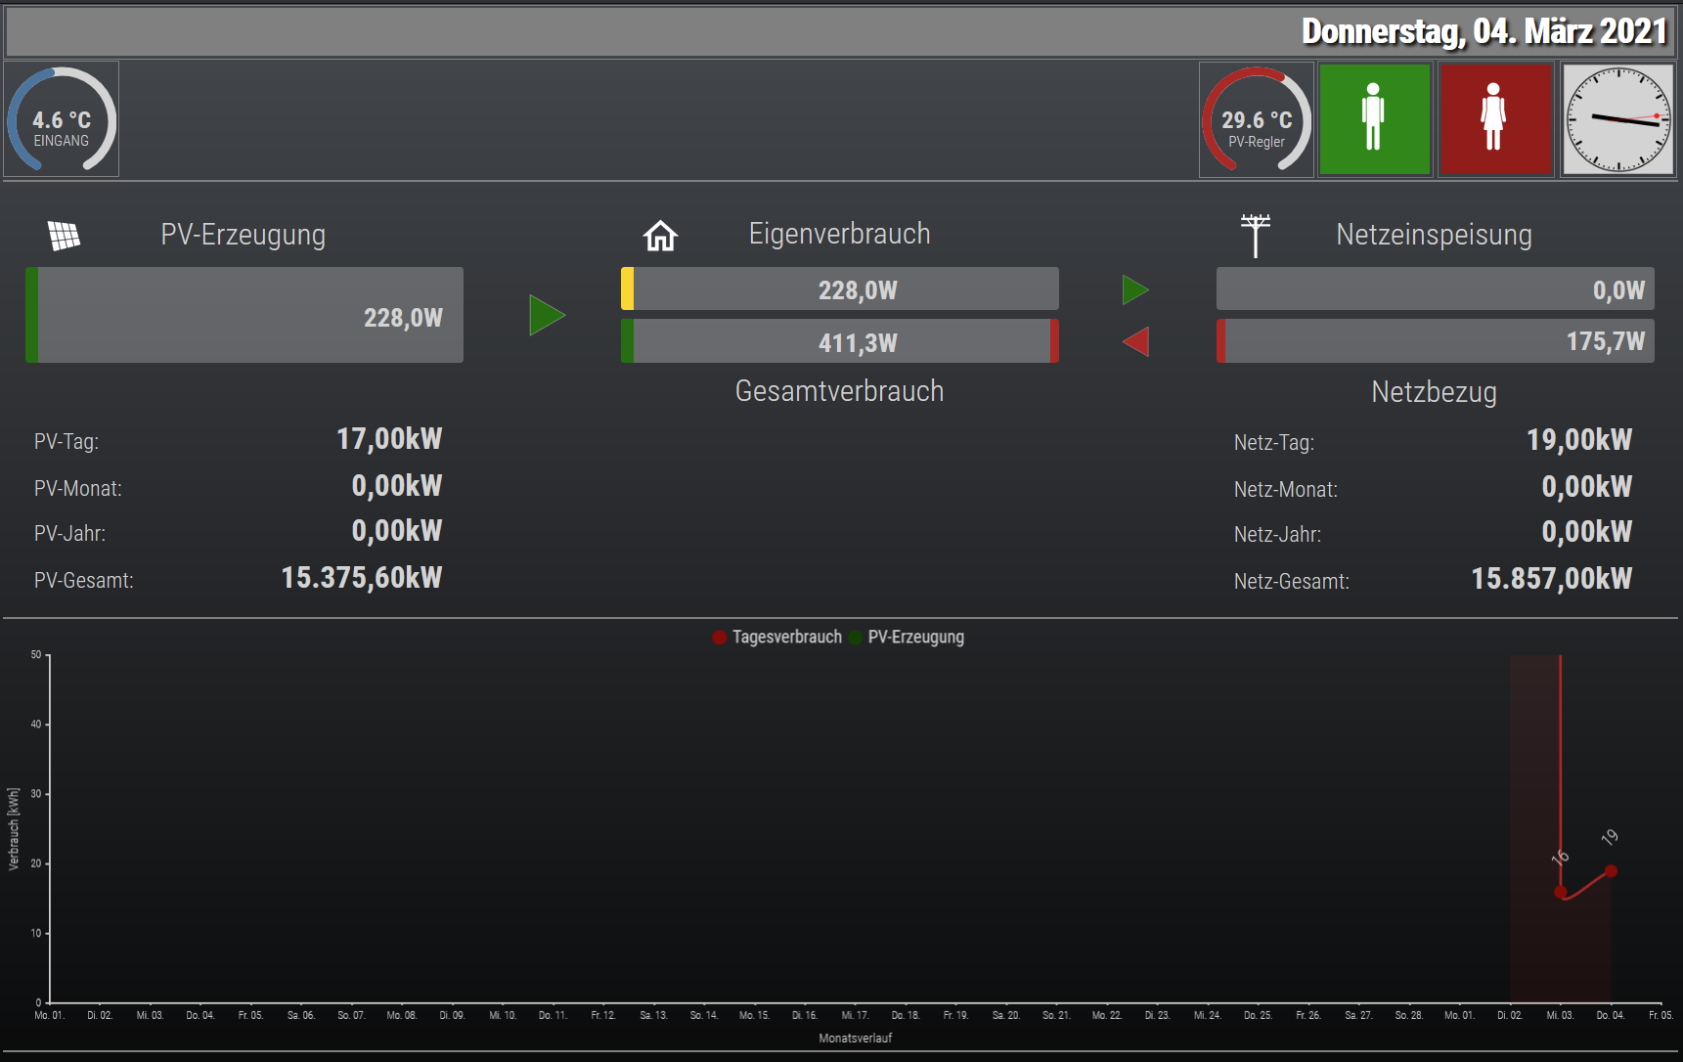Click the date header Donnerstag, 04. März 2021
The width and height of the screenshot is (1683, 1062).
1484,31
